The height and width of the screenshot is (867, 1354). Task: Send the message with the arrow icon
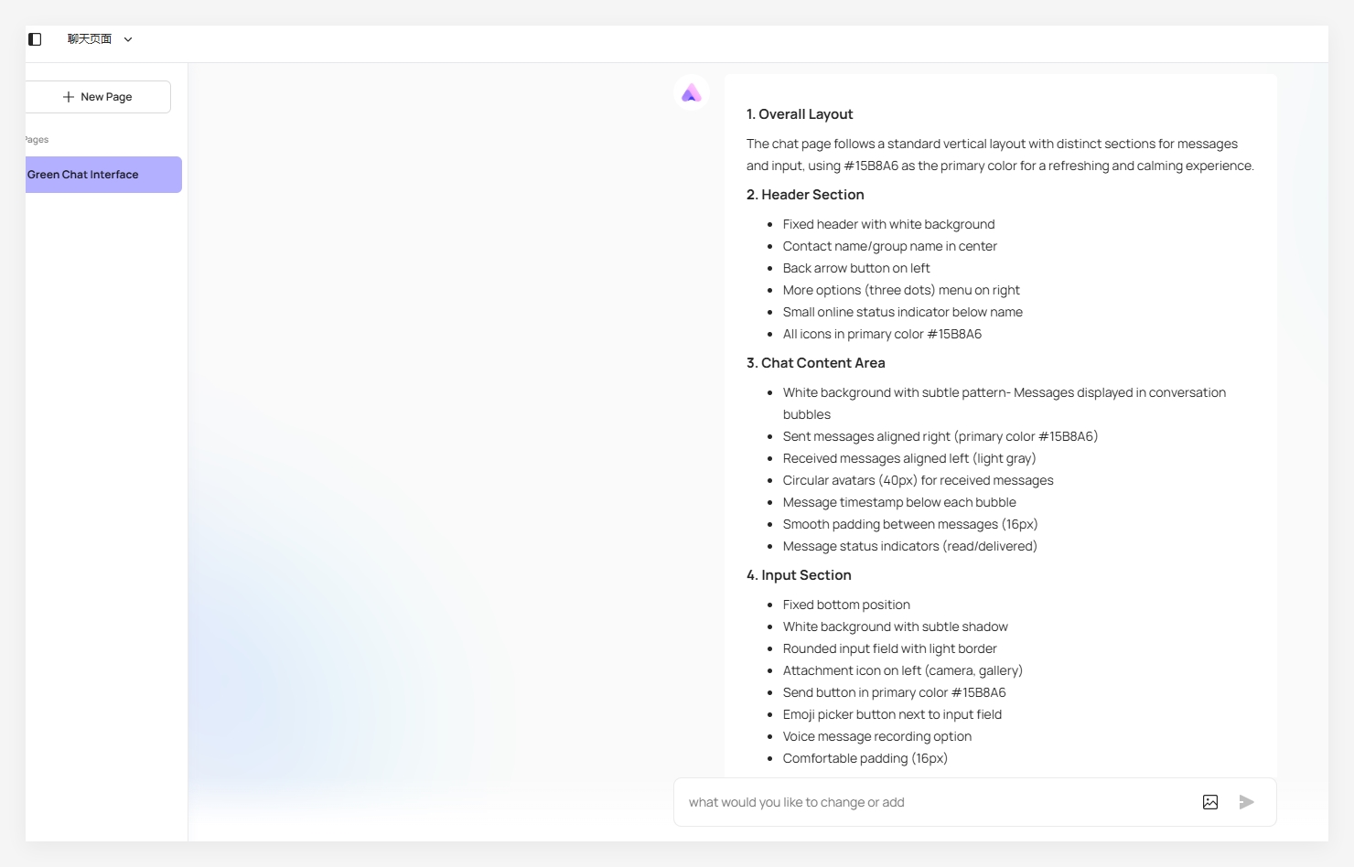[x=1246, y=802]
